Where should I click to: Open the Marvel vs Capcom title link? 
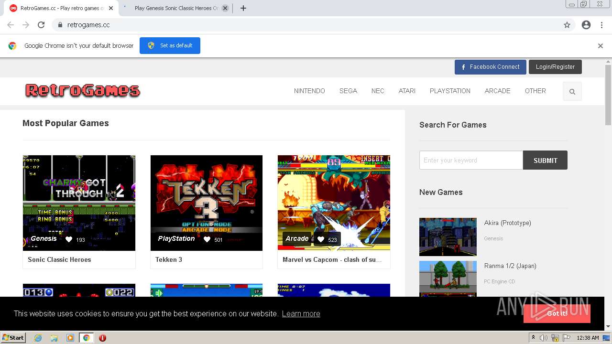pyautogui.click(x=332, y=259)
